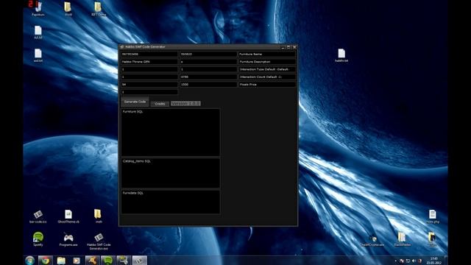Select the Papirkurv recycle bin desktop icon
This screenshot has height=265, width=471.
[x=38, y=9]
